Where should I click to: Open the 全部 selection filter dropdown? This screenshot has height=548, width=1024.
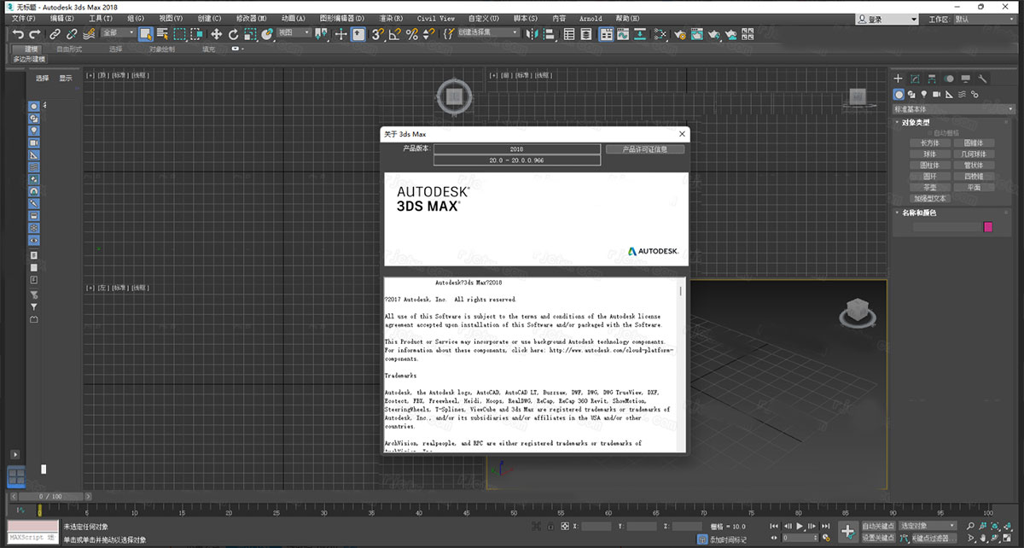[119, 35]
